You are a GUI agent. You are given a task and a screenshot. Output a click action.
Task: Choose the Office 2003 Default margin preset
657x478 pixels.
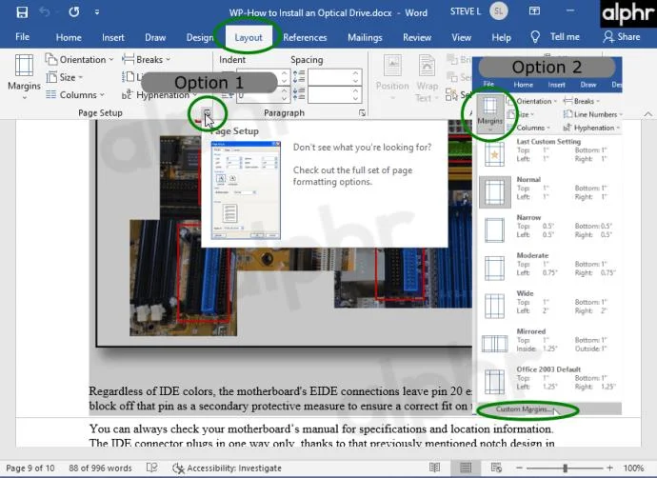548,382
